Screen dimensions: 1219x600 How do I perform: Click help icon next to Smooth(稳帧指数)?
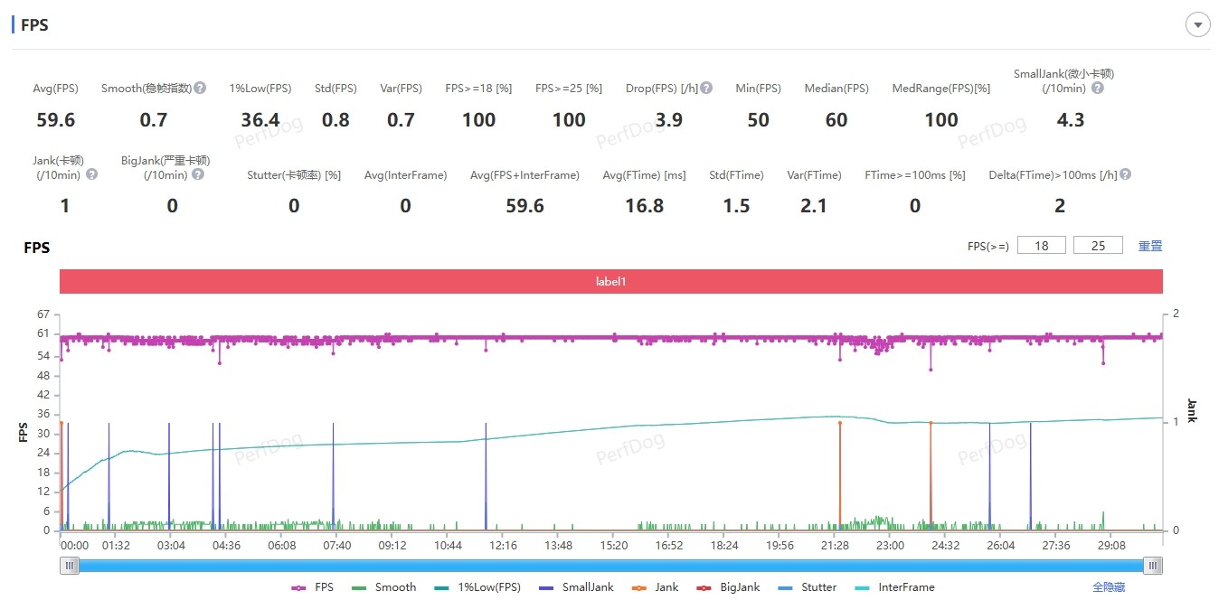point(200,89)
